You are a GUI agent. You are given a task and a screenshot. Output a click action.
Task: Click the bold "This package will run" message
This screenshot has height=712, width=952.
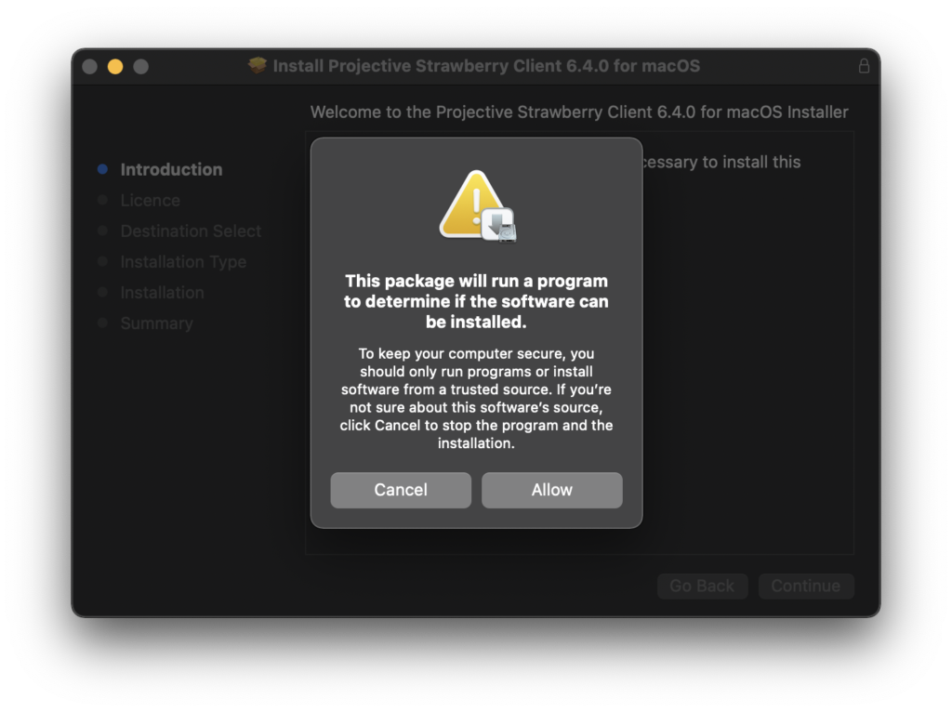(476, 301)
